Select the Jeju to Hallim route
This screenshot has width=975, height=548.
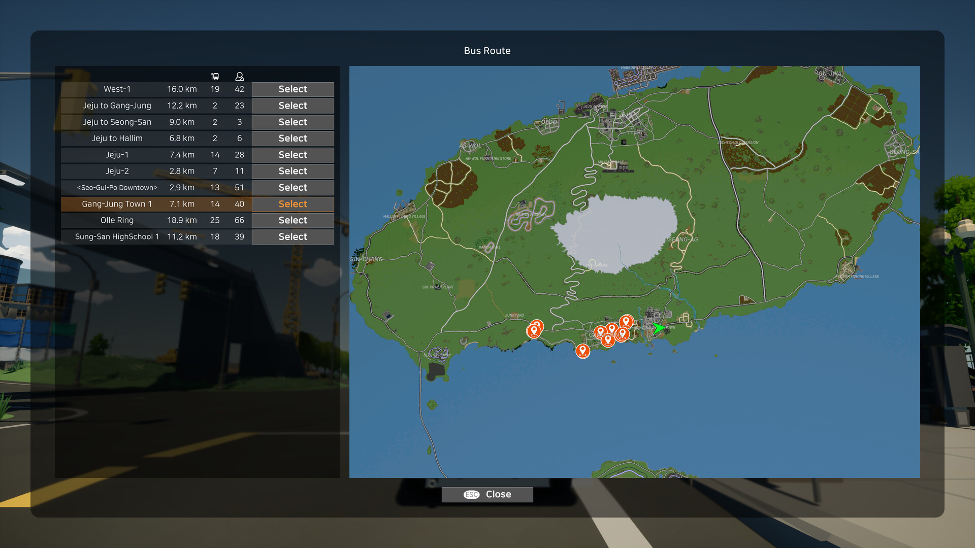click(x=292, y=138)
